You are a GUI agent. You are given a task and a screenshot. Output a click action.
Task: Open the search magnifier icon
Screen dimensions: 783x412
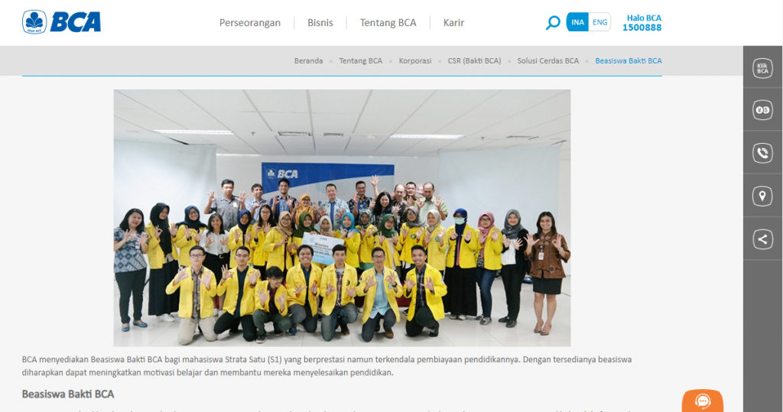point(552,23)
